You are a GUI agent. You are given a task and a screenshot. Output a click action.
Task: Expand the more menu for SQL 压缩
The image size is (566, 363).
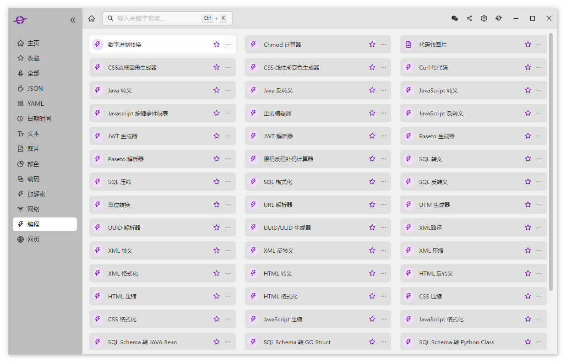tap(228, 182)
